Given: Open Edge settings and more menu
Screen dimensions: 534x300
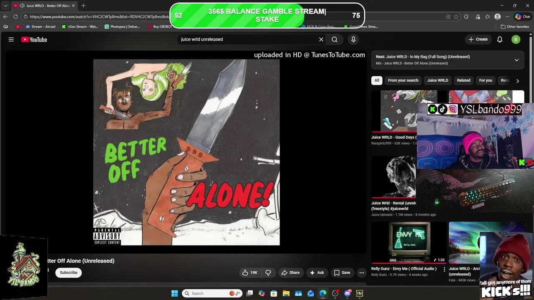Looking at the screenshot, I should coord(507,17).
